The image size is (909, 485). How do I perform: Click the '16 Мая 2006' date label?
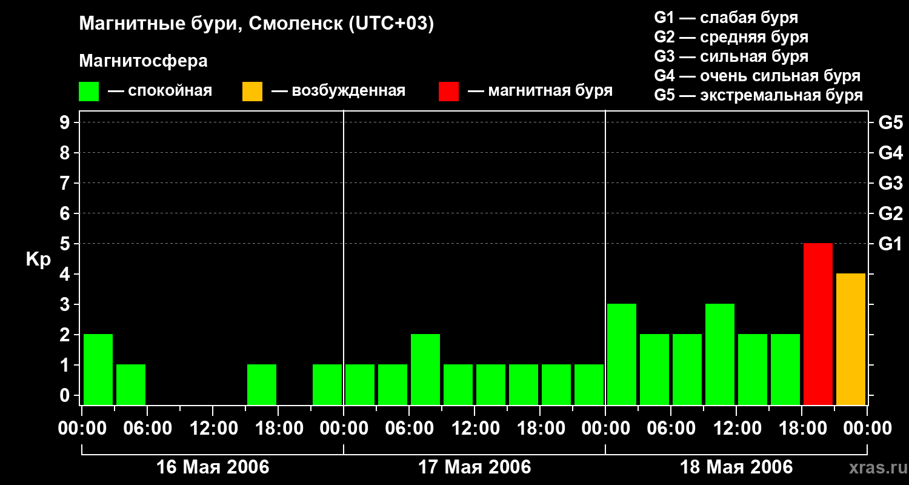point(213,467)
